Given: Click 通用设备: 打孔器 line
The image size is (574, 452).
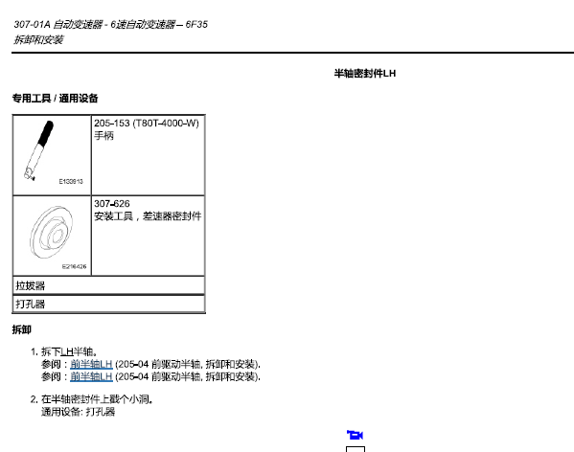Looking at the screenshot, I should [x=78, y=412].
